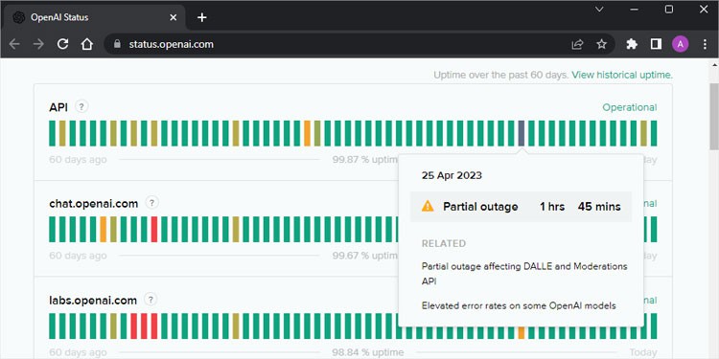Click the browser forward arrow

(x=39, y=44)
